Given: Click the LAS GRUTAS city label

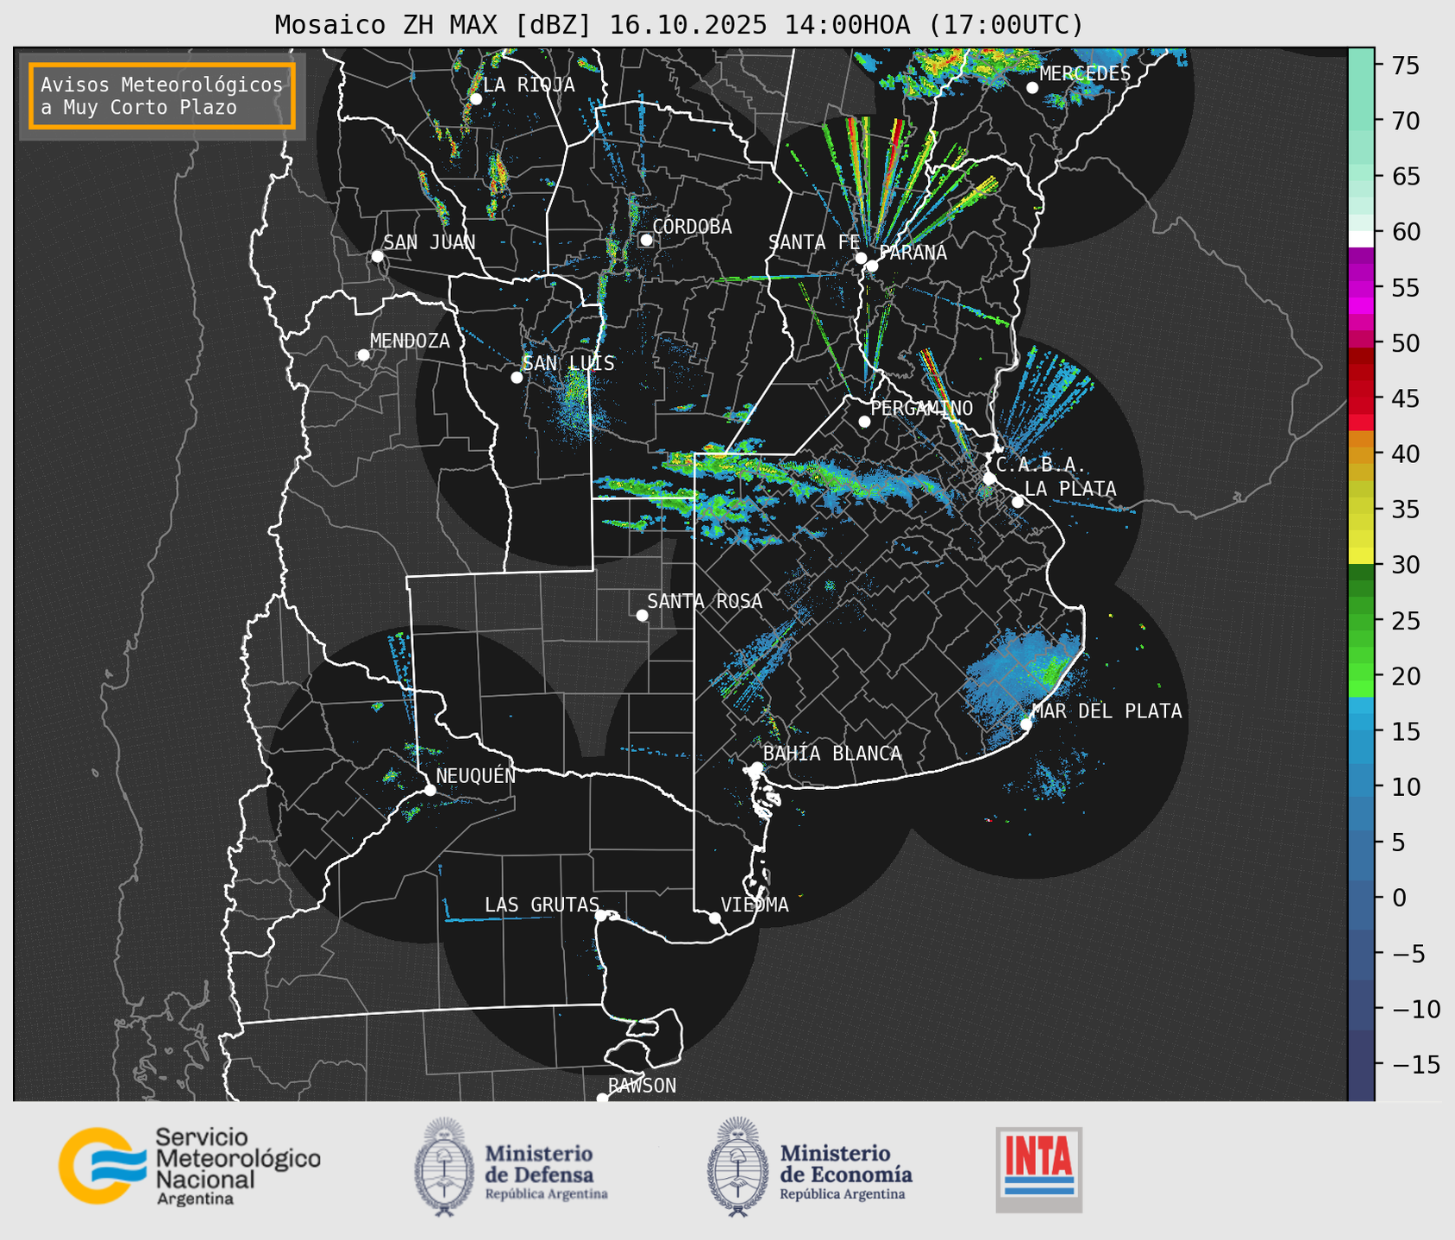Looking at the screenshot, I should (541, 905).
